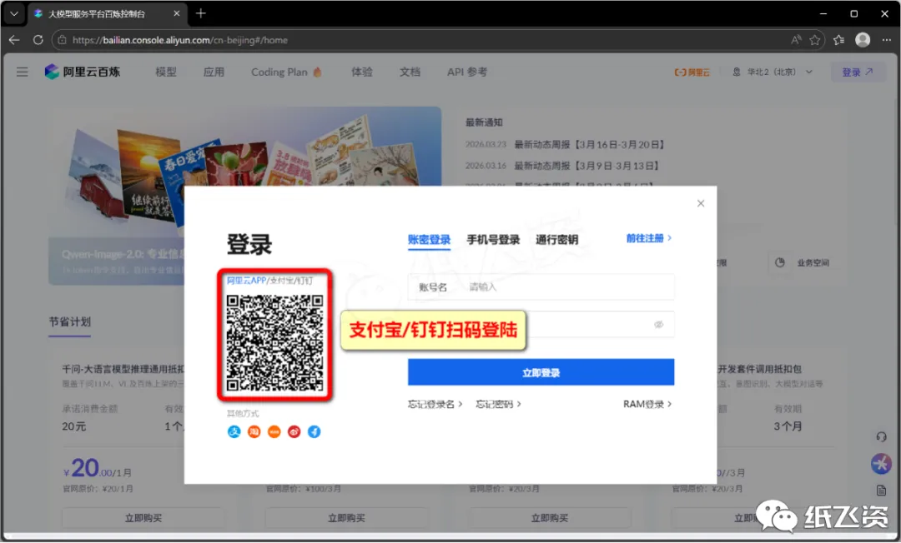Open a new browser tab

(200, 13)
